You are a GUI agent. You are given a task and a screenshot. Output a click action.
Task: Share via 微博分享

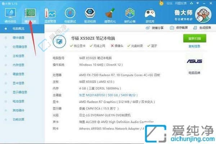(154, 28)
